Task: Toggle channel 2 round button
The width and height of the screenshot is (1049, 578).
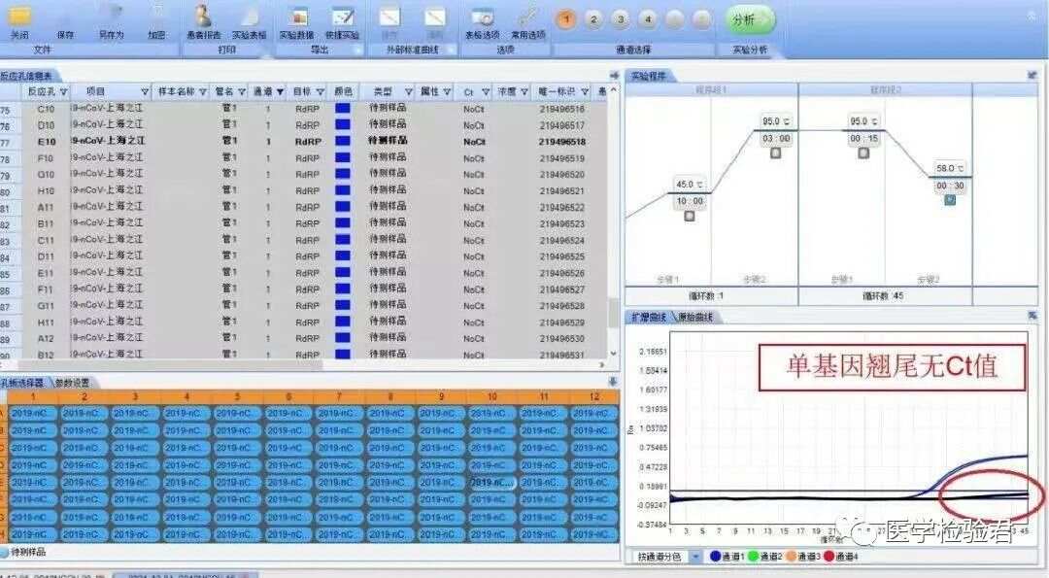Action: coord(593,19)
